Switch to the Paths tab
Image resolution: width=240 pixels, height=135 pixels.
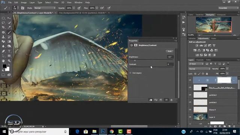208,60
